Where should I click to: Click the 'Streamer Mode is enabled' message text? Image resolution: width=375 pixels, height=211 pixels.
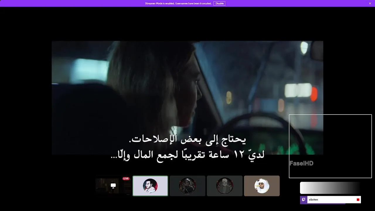point(178,4)
